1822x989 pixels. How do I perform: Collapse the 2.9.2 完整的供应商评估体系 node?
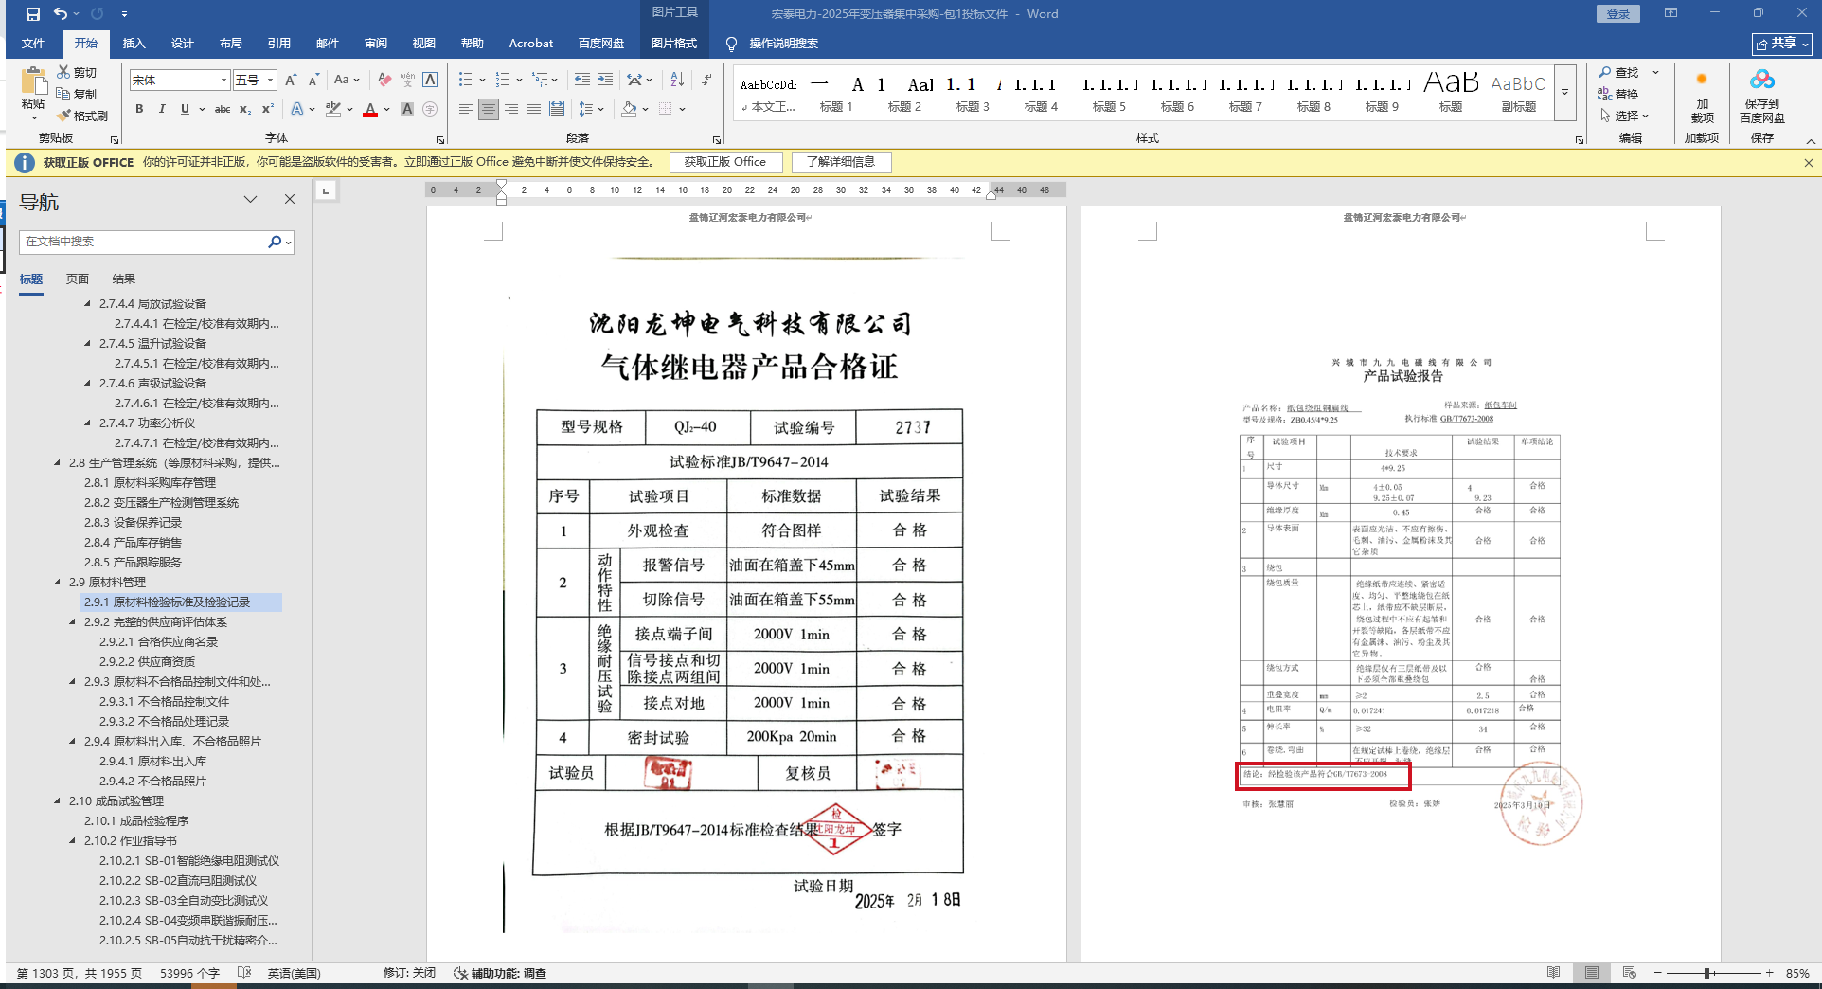pyautogui.click(x=73, y=622)
